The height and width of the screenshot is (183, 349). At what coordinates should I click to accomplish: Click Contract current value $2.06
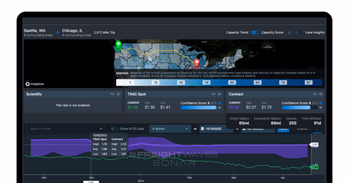pyautogui.click(x=234, y=107)
